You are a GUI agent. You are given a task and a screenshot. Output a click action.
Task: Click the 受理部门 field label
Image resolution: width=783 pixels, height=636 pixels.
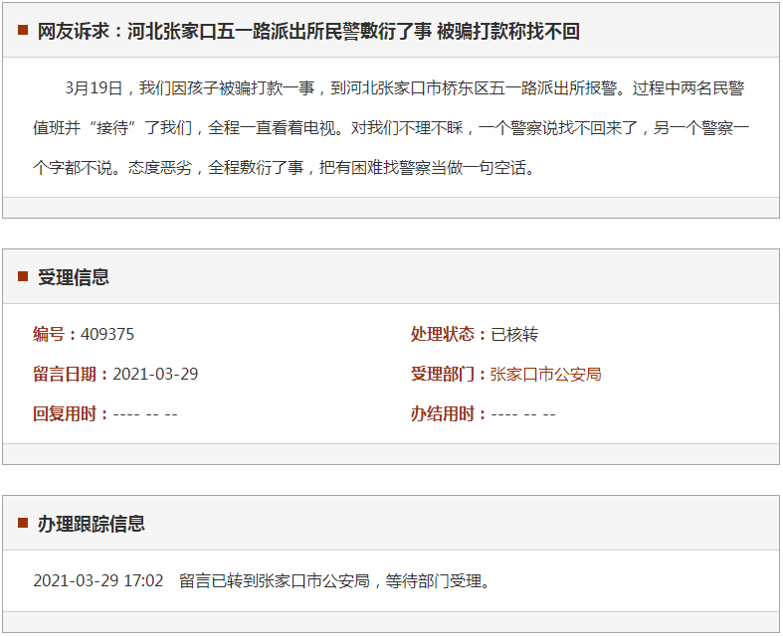449,375
